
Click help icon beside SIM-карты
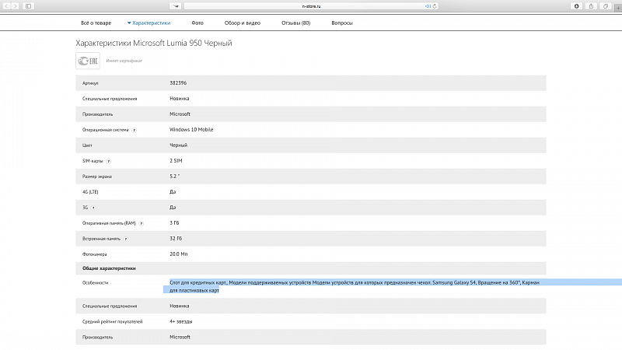[108, 161]
